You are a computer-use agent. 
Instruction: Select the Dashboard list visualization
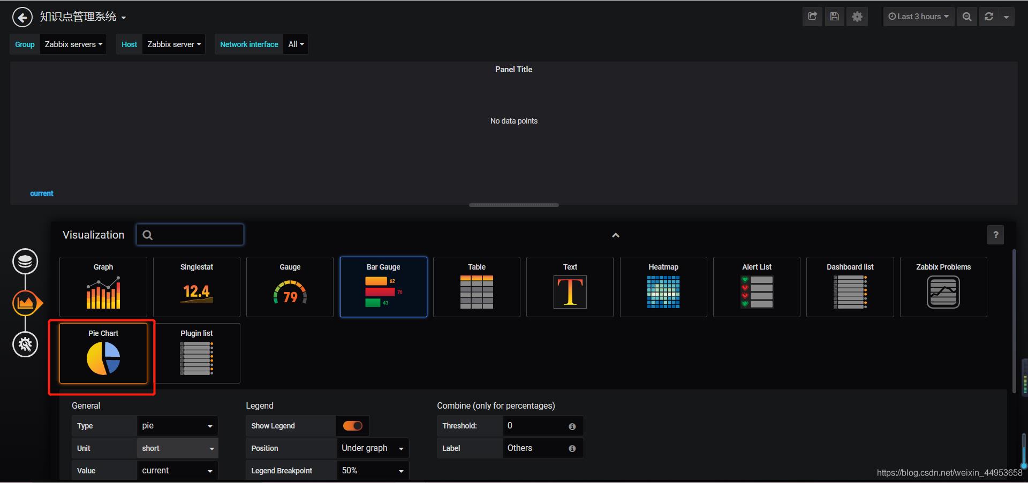(850, 287)
